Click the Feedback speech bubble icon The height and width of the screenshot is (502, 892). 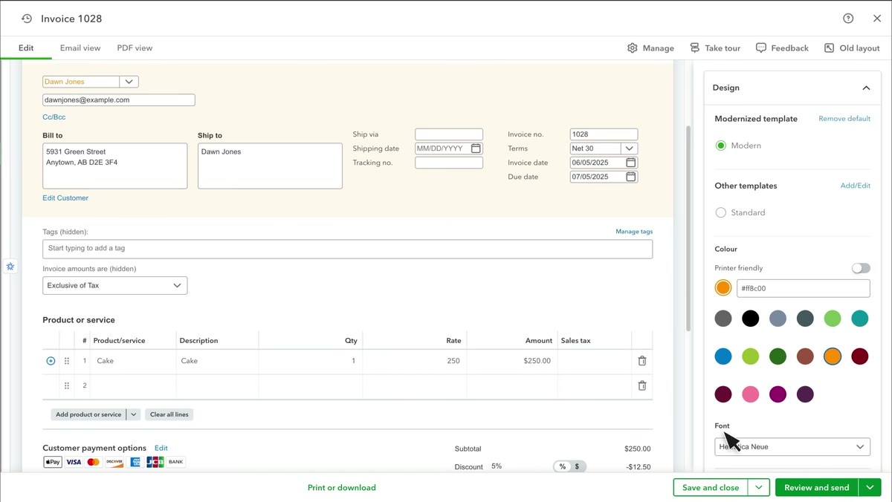[x=761, y=48]
